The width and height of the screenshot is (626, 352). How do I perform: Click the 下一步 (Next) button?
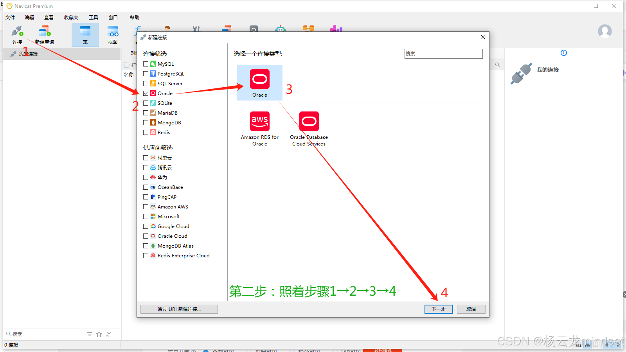[439, 309]
